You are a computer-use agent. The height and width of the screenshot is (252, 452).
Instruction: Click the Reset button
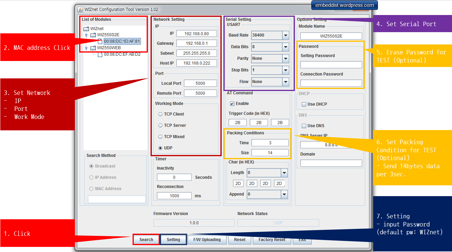point(240,239)
